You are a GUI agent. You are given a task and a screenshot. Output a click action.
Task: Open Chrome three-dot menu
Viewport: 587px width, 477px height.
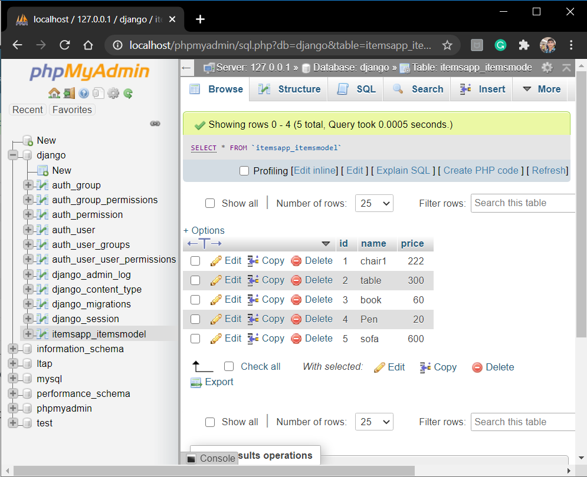pyautogui.click(x=571, y=45)
